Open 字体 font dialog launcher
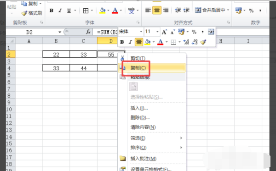The height and width of the screenshot is (171, 276). point(138,22)
